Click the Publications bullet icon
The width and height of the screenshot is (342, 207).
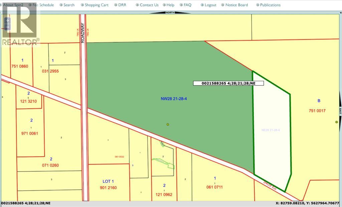click(258, 5)
